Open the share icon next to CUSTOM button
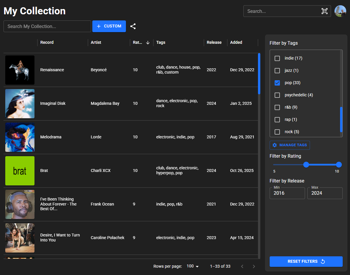The width and height of the screenshot is (350, 275). tap(133, 26)
